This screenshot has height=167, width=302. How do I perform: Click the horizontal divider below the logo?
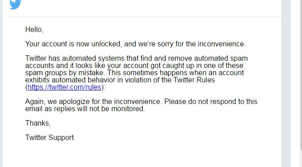(x=144, y=17)
